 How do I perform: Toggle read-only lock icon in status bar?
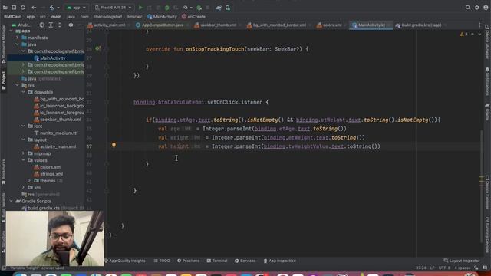point(476,268)
